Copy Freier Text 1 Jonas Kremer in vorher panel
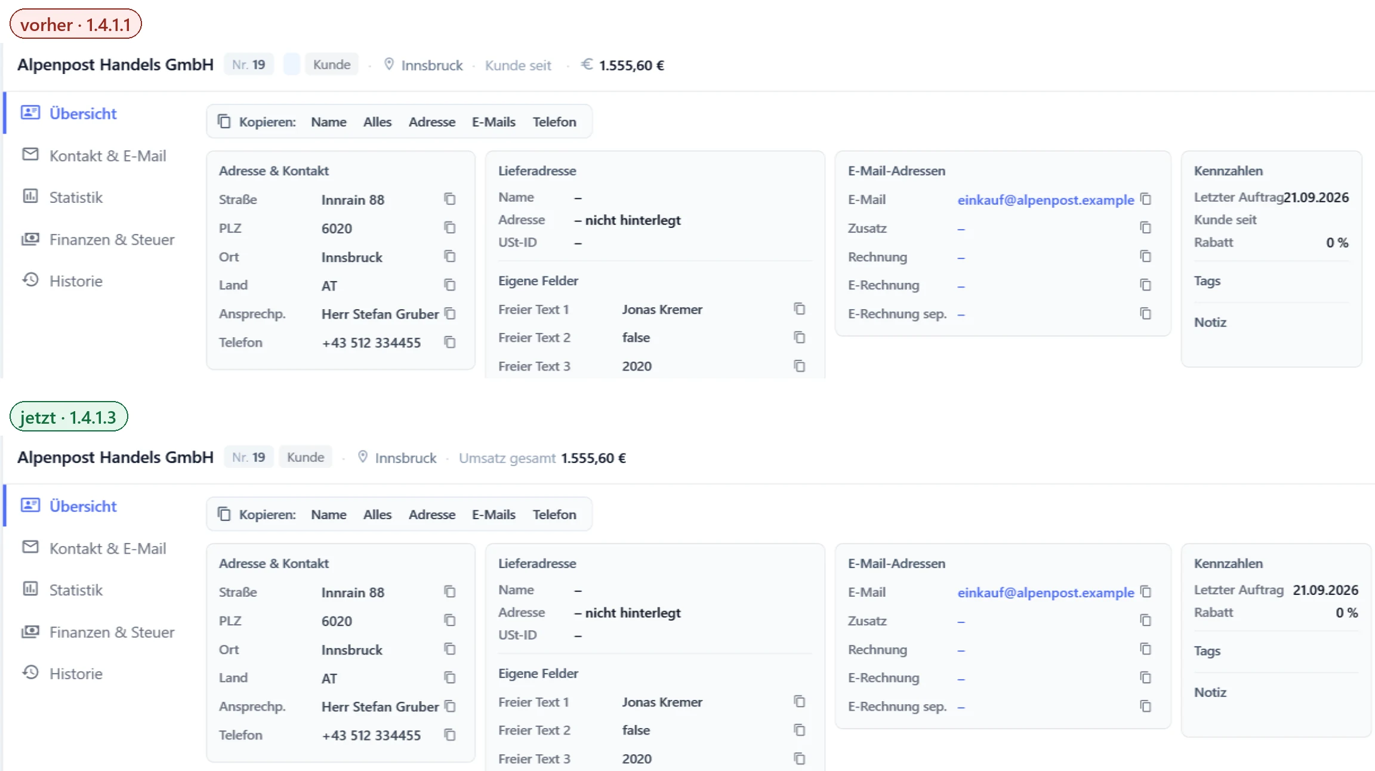 pos(800,309)
